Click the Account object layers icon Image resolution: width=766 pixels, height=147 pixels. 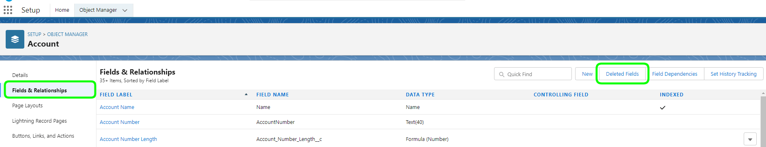15,39
